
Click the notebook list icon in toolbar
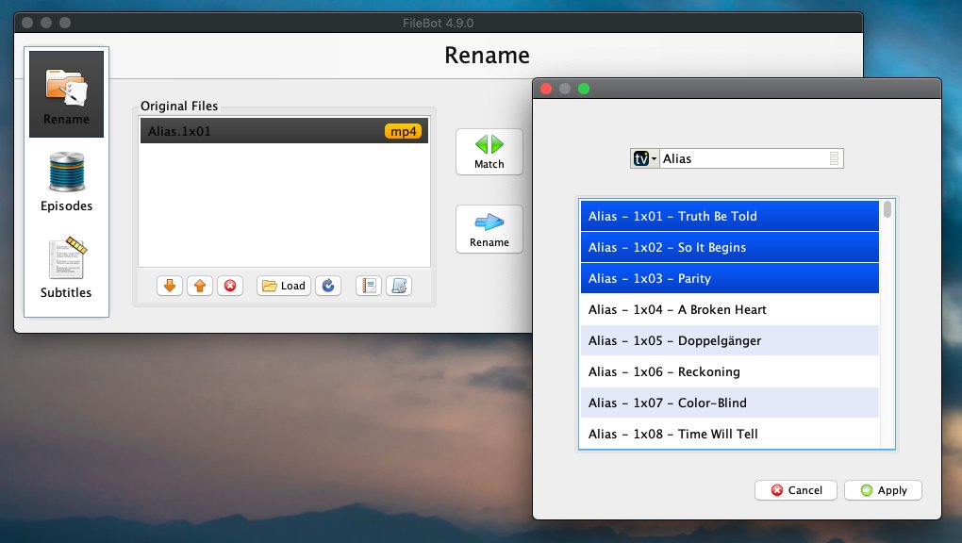[x=369, y=286]
